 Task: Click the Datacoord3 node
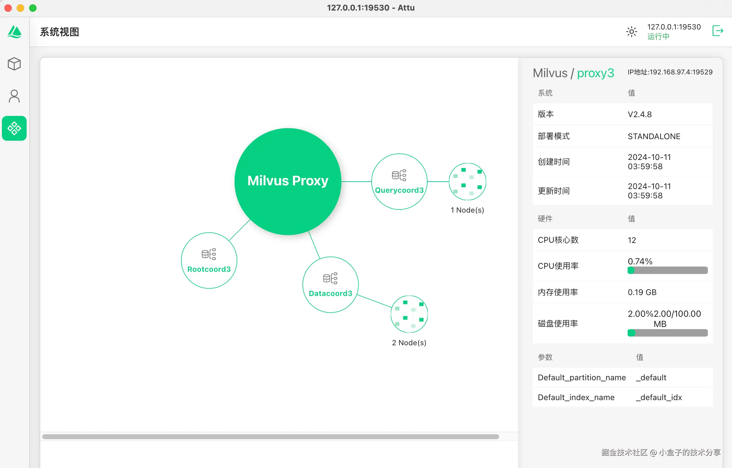[330, 285]
